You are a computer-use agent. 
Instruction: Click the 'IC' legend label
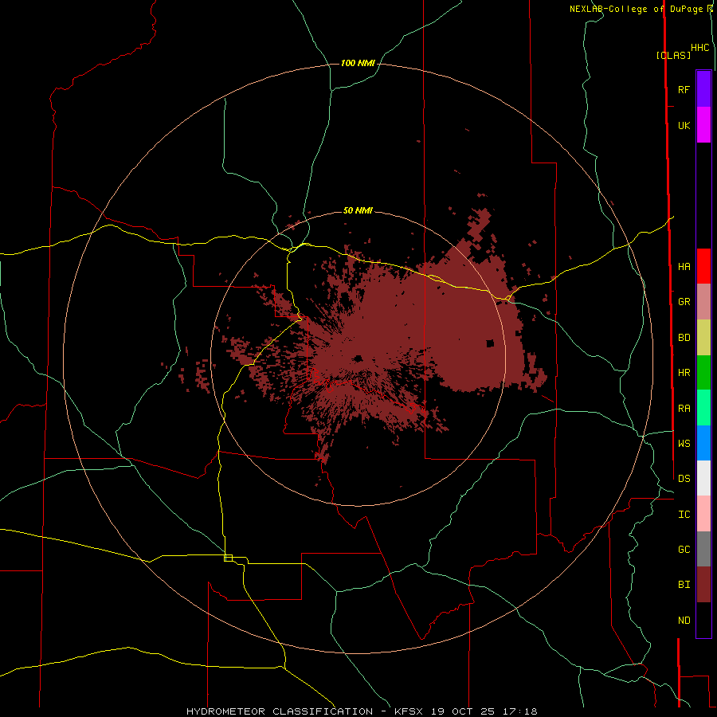tap(684, 515)
